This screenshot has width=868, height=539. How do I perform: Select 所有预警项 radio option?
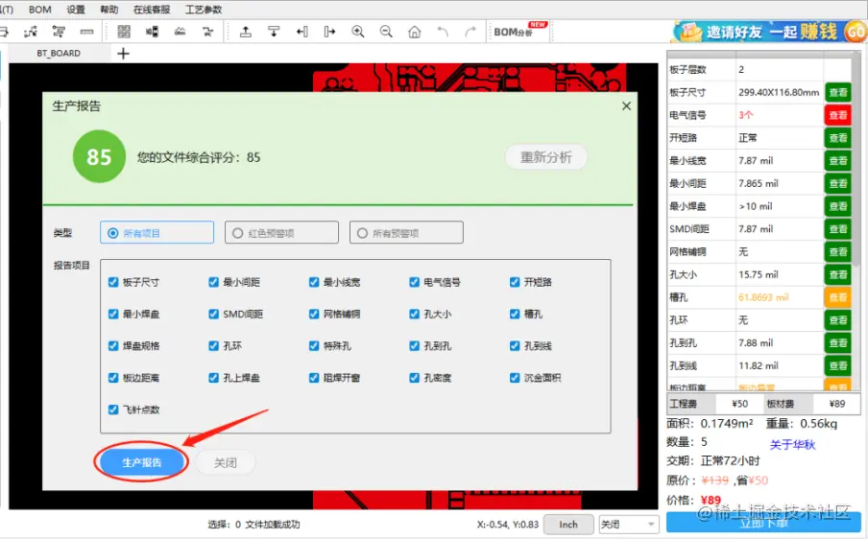point(406,233)
